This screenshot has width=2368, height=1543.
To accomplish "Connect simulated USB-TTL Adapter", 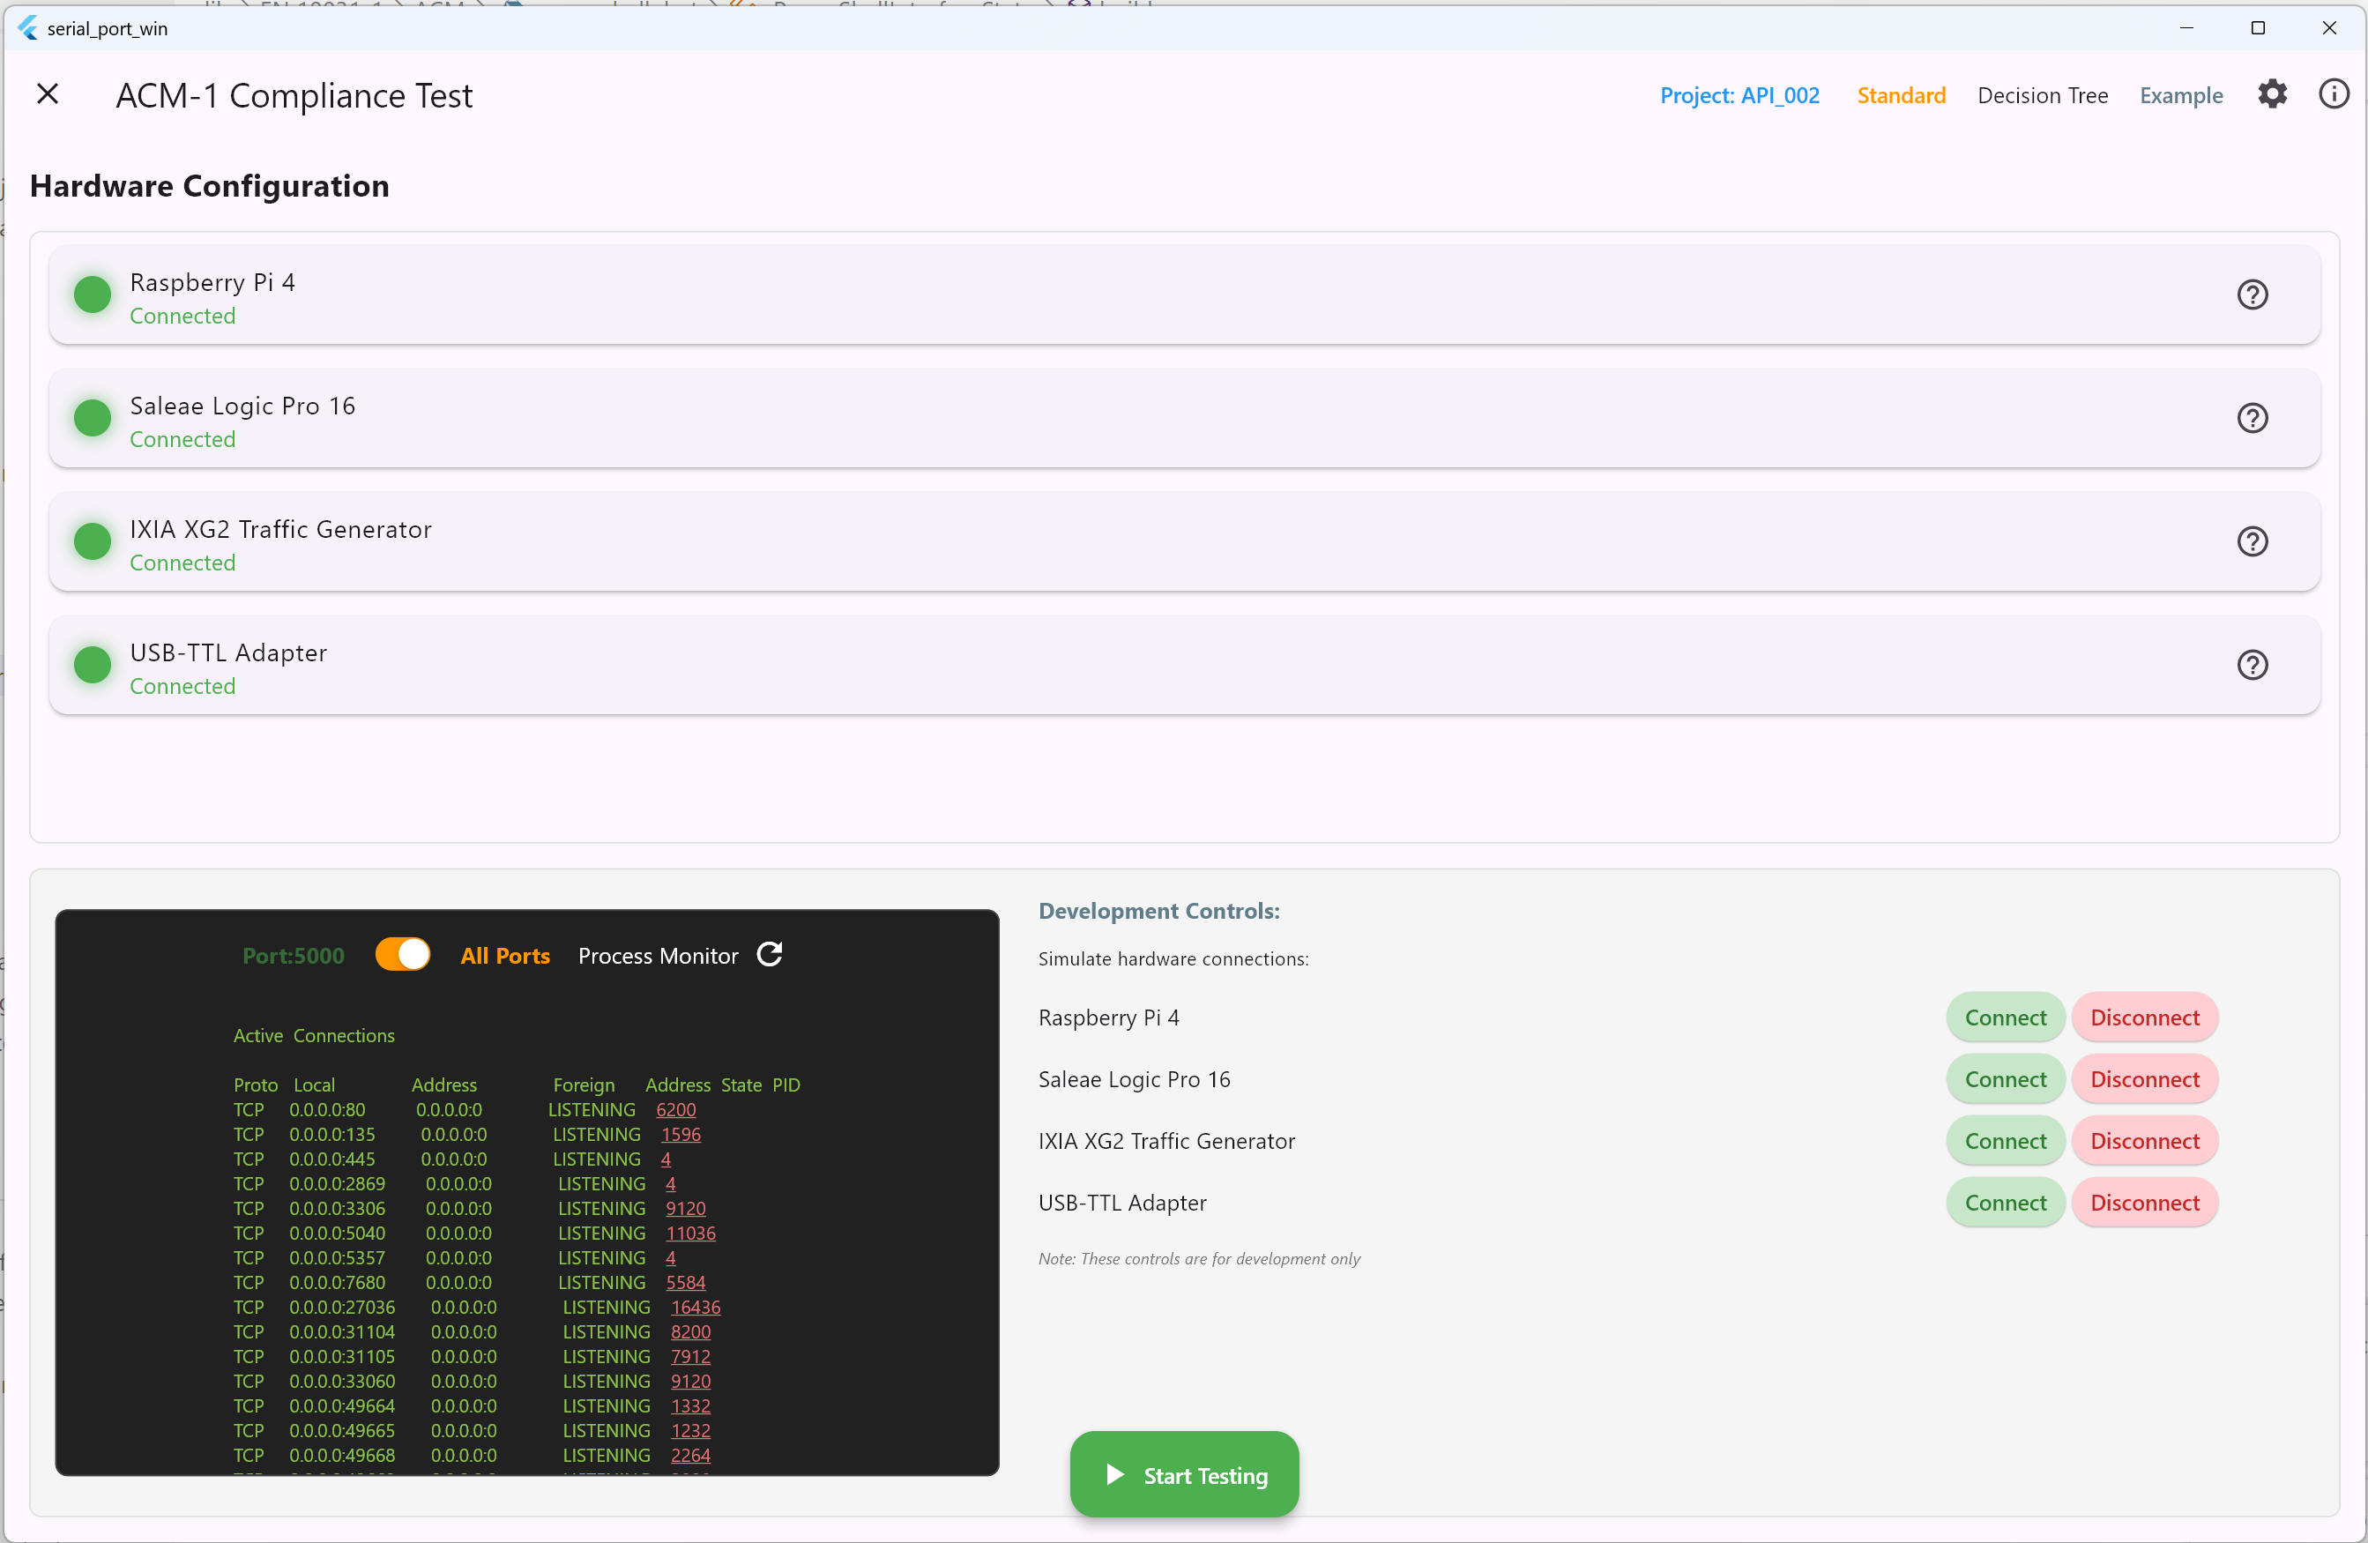I will [x=2005, y=1203].
